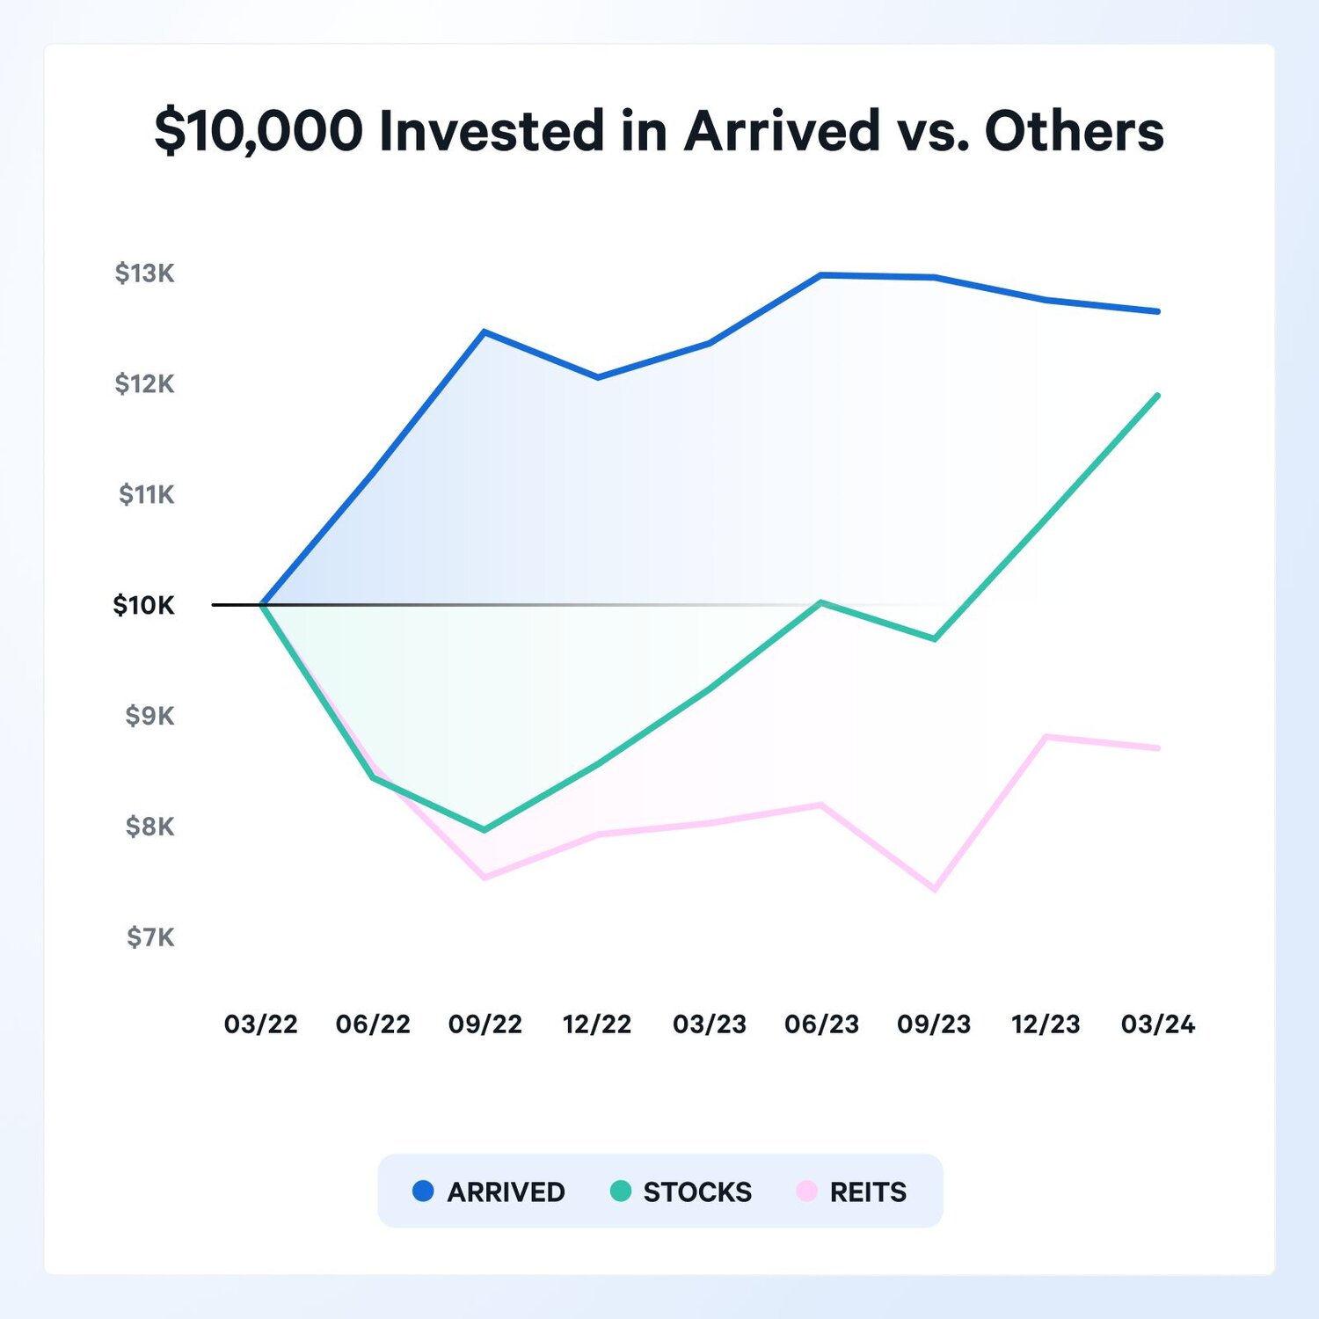
Task: Click the 09/22 x-axis date
Action: [x=485, y=1024]
